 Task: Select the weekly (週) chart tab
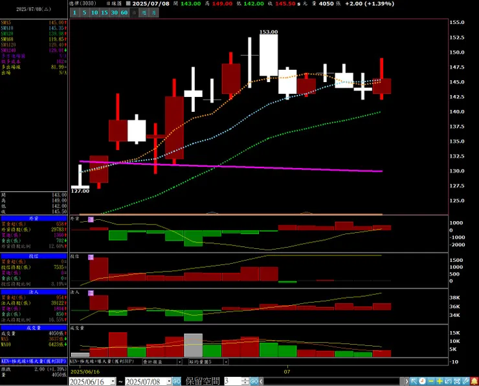144,13
